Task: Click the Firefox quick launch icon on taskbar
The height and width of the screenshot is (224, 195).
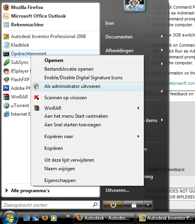Action: (45, 218)
